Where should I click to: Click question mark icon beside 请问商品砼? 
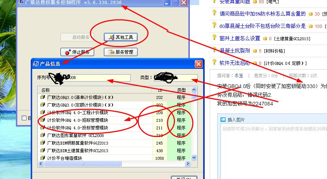click(214, 13)
